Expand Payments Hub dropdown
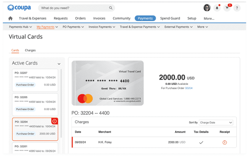 tap(20, 27)
